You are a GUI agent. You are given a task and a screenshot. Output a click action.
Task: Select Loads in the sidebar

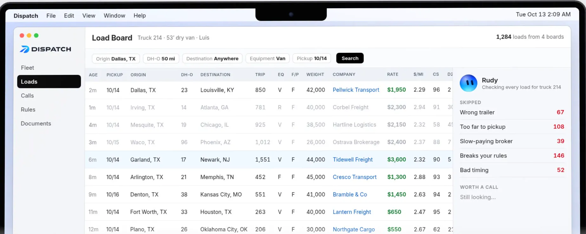[x=49, y=82]
